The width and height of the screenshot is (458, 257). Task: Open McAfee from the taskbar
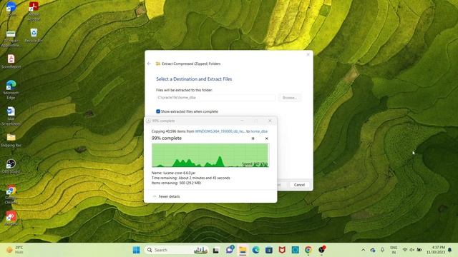point(282,250)
